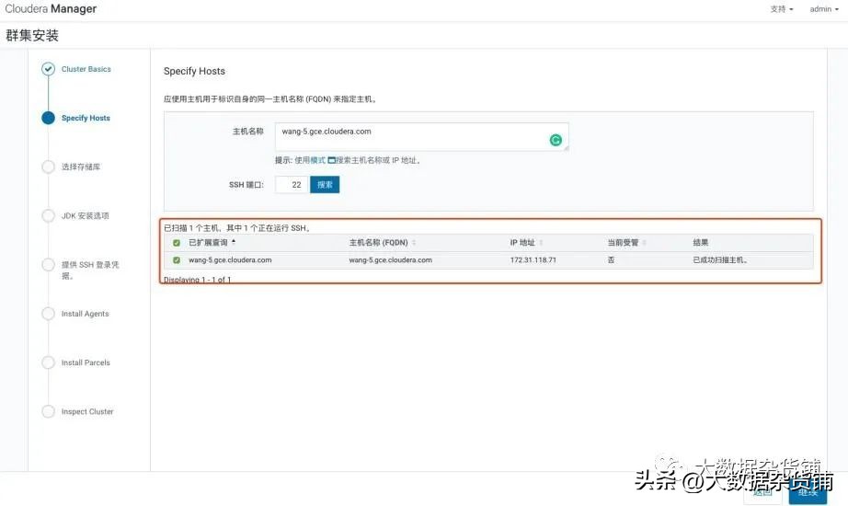Select Install Parcels step label
This screenshot has height=506, width=848.
coord(86,362)
